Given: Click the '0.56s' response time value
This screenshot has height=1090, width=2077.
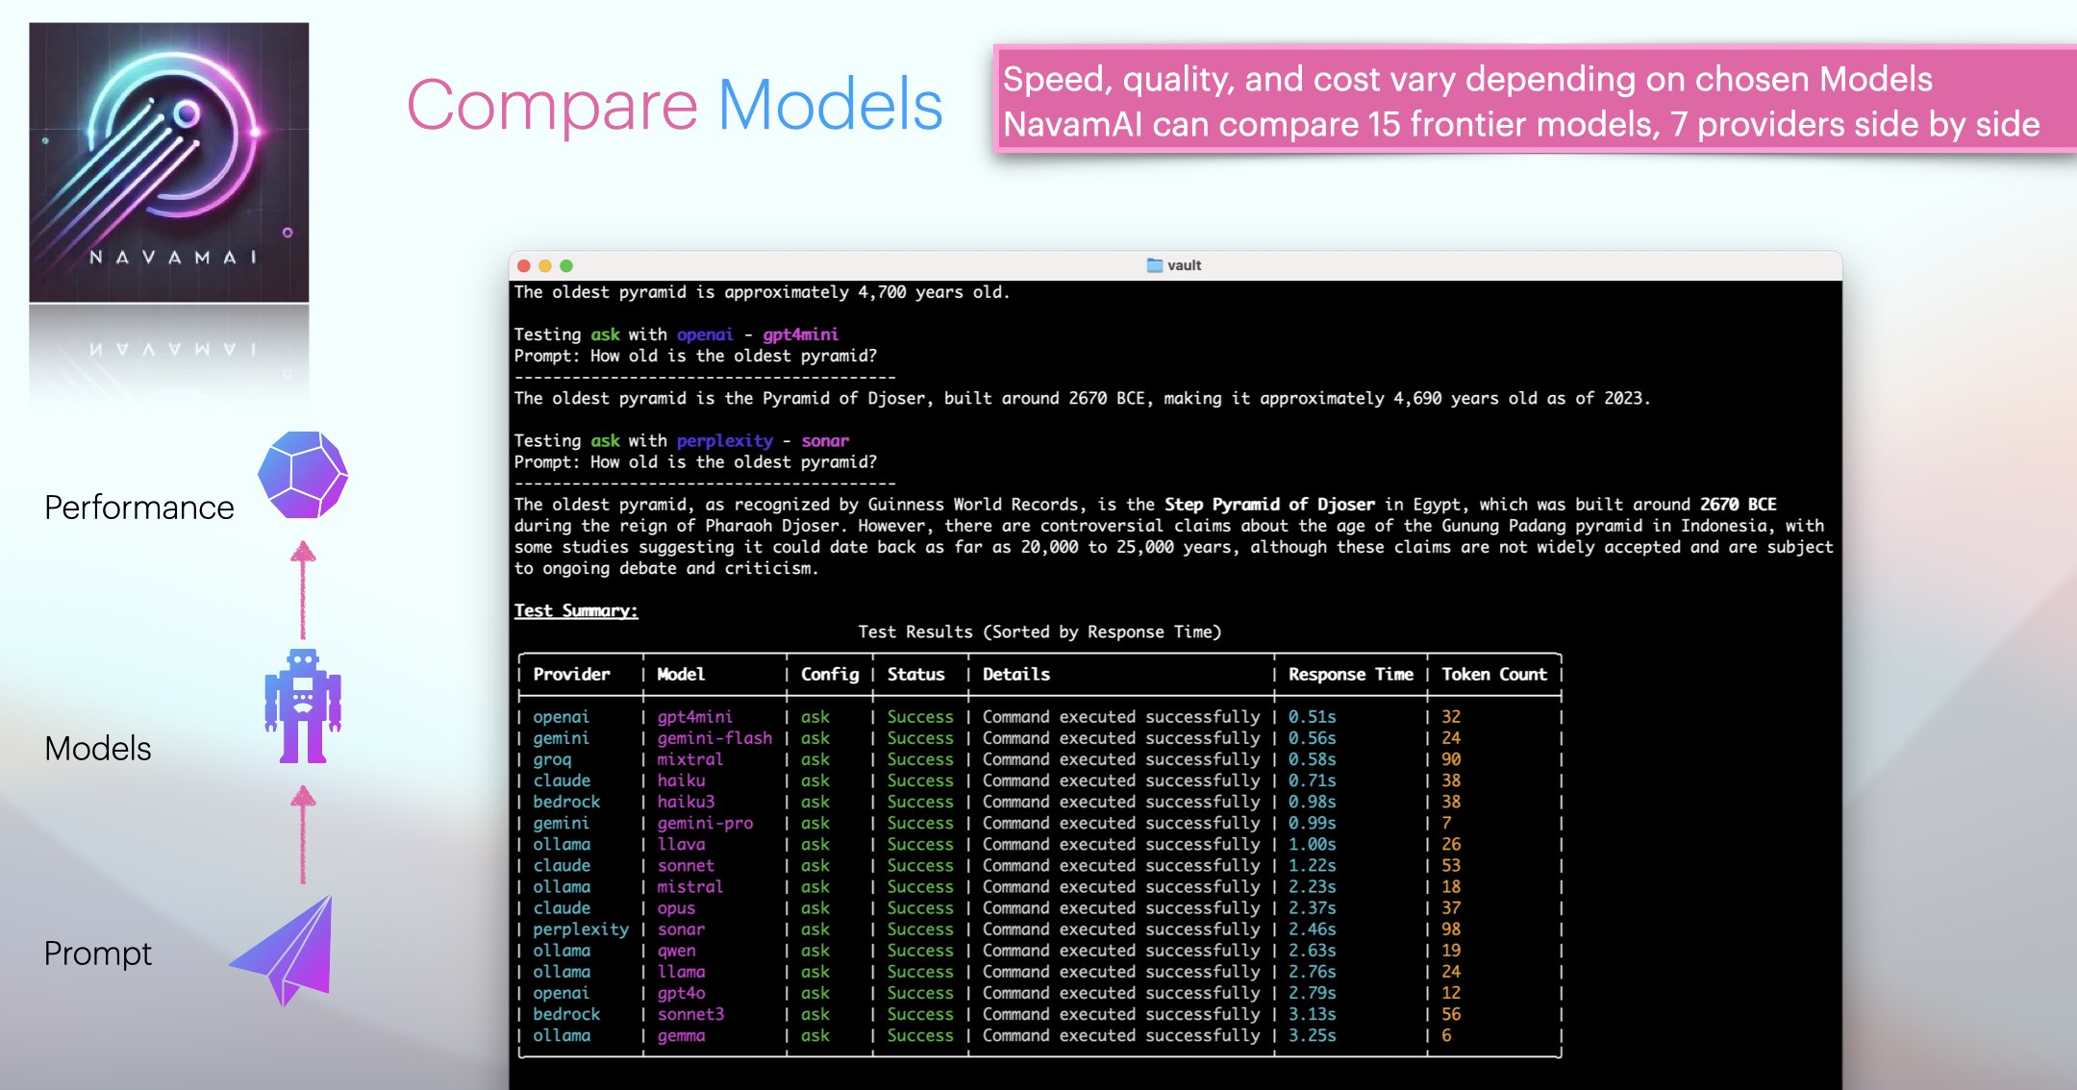Looking at the screenshot, I should 1313,738.
